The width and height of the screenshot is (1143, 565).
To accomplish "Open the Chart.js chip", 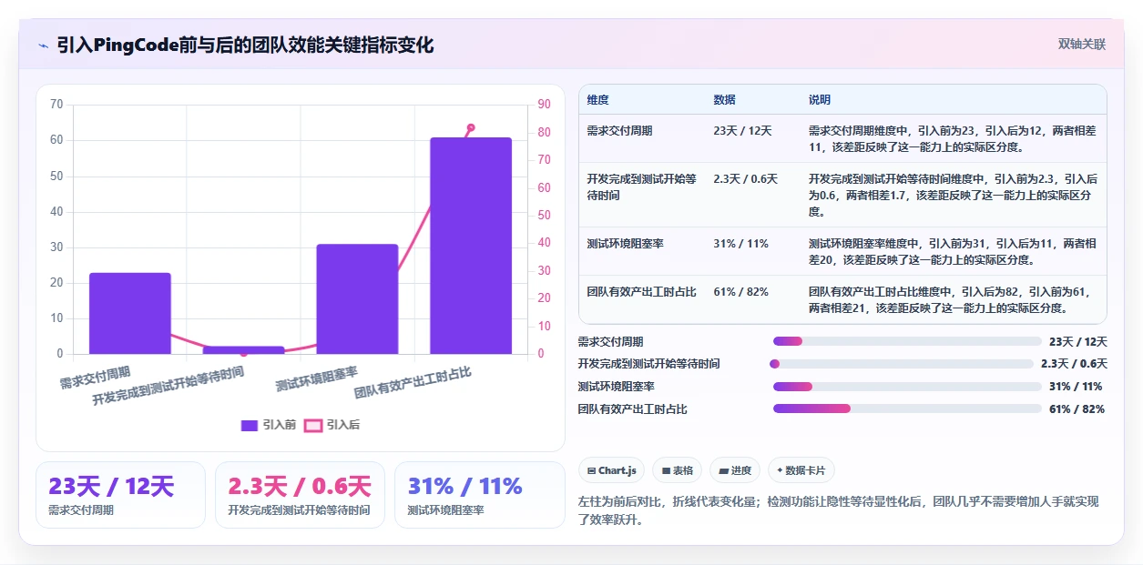I will point(612,470).
